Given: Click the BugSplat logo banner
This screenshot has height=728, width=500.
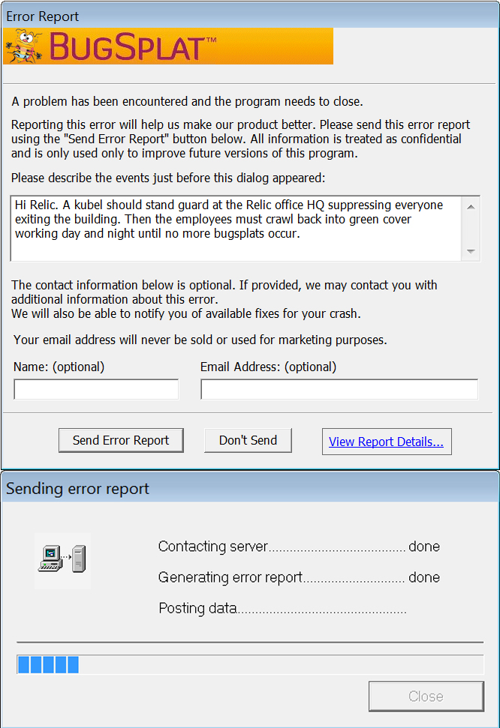Looking at the screenshot, I should [168, 46].
